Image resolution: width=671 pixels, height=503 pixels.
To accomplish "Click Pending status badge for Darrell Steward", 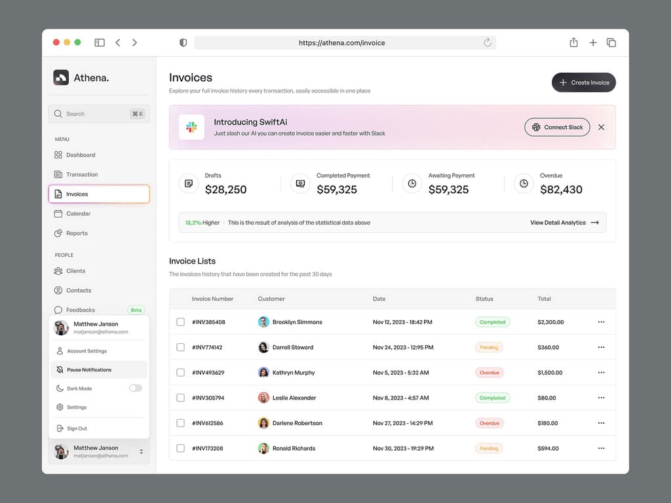I will [489, 347].
